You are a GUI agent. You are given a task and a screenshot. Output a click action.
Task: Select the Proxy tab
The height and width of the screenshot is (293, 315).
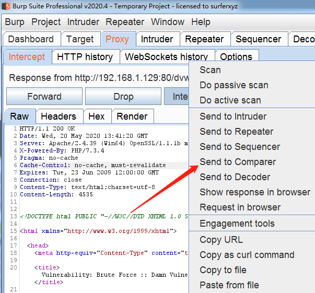pyautogui.click(x=118, y=39)
